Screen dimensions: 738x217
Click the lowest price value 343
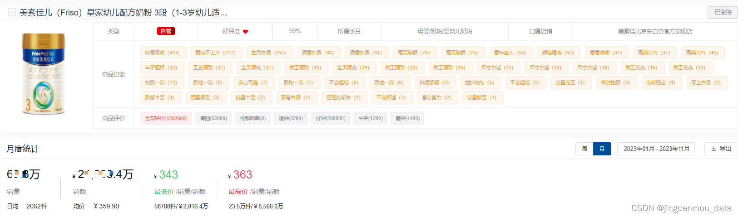(x=168, y=174)
